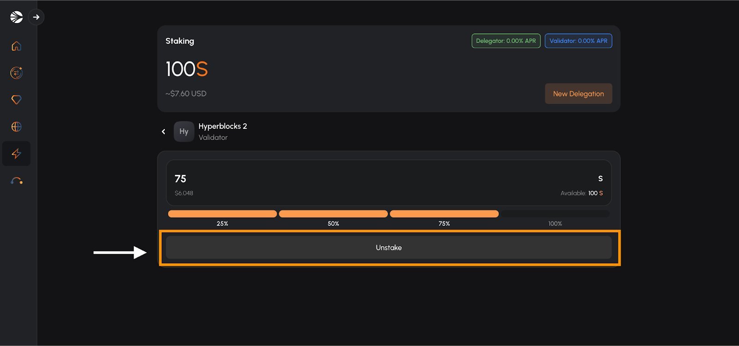Select the diamond gem icon in the sidebar
This screenshot has width=739, height=346.
(16, 100)
